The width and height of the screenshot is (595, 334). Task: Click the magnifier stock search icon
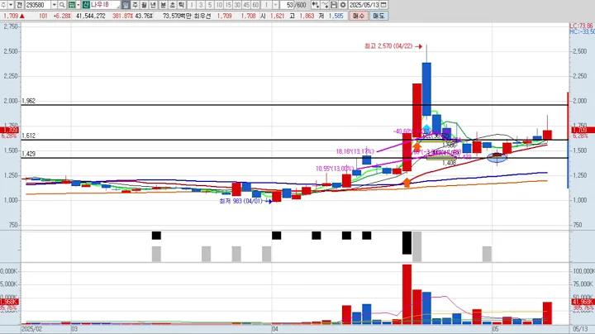click(x=62, y=5)
